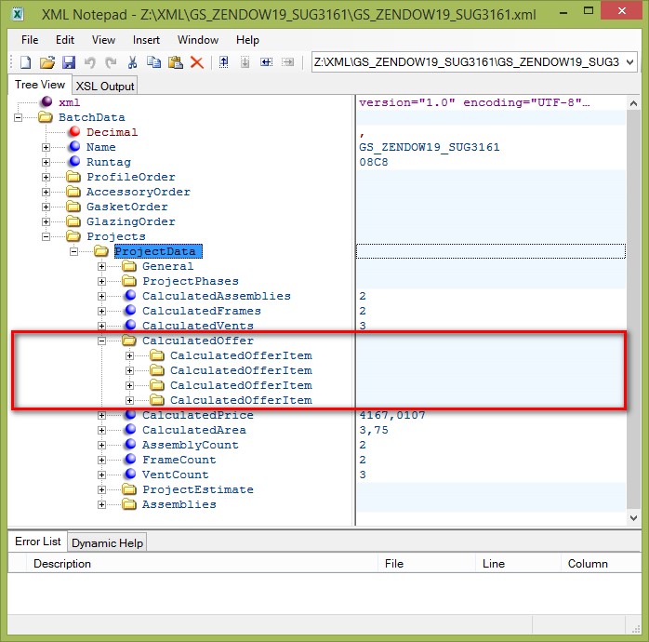
Task: Click the ProjectEstimate folder icon
Action: pos(129,489)
